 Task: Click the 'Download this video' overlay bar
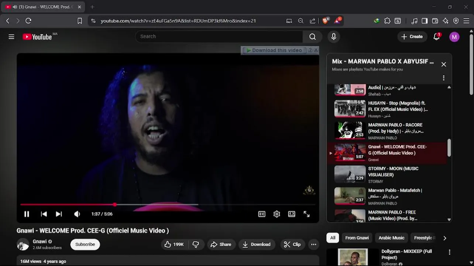[x=275, y=50]
